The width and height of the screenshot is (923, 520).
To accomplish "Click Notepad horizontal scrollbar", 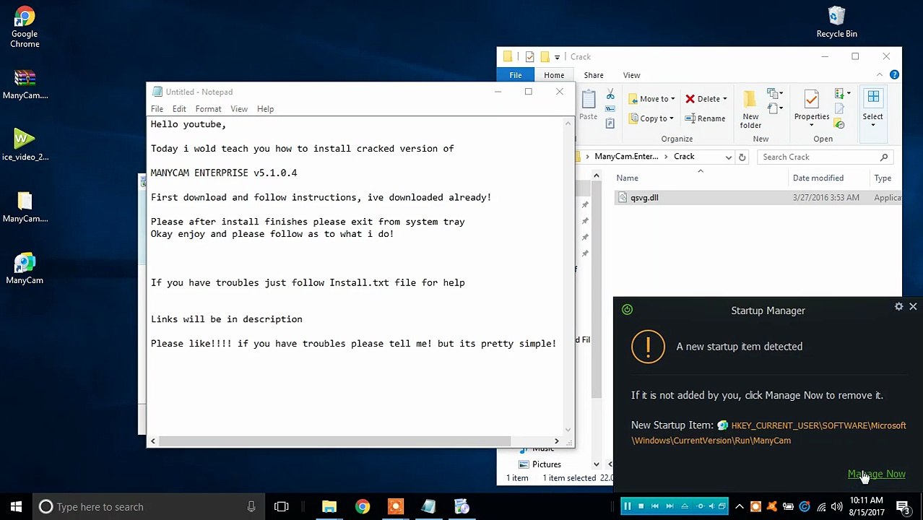I will tap(334, 441).
